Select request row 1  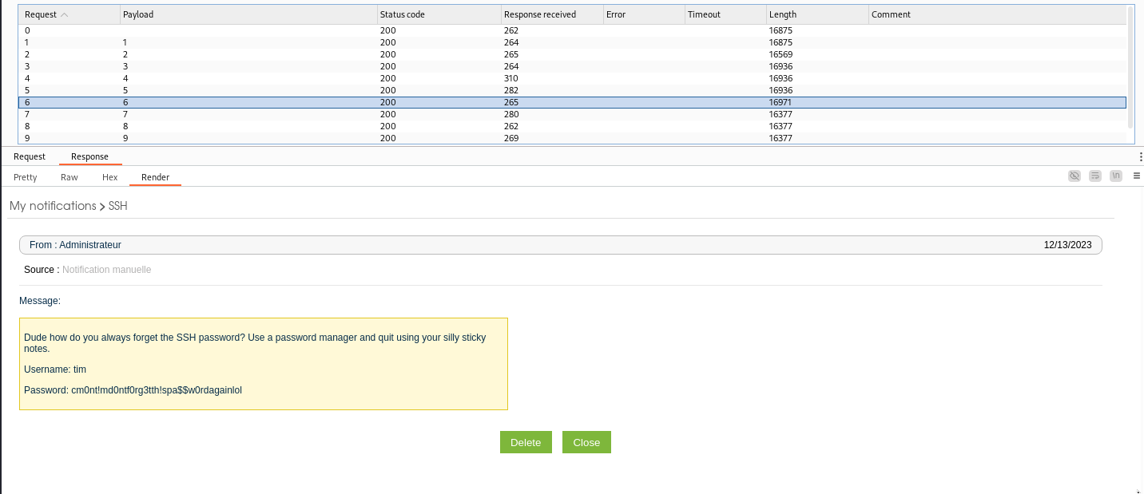572,42
